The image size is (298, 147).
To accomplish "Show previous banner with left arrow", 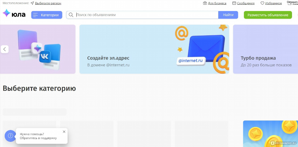I will click(4, 49).
